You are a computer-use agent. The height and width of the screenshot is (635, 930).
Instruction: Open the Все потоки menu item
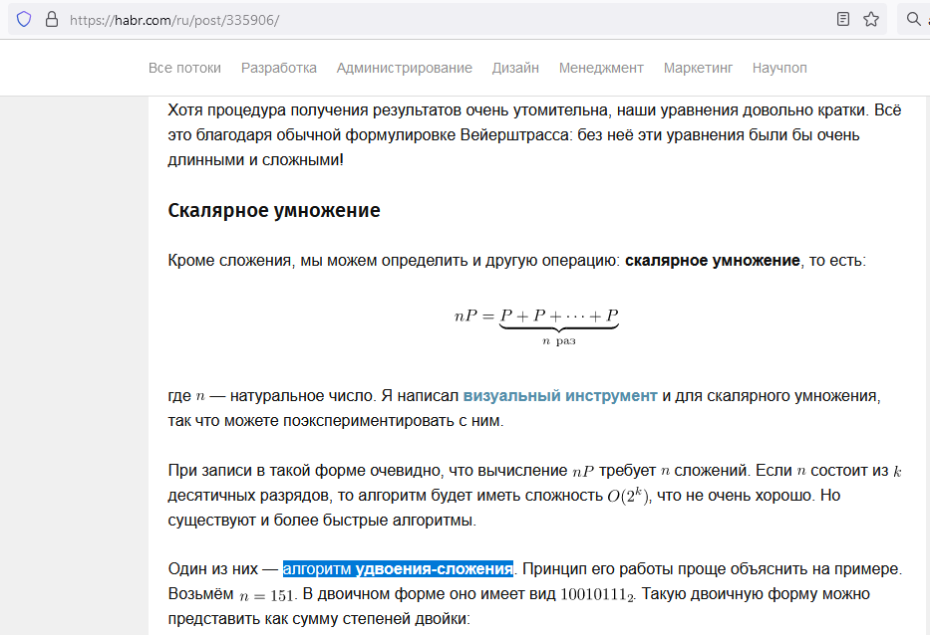point(184,68)
